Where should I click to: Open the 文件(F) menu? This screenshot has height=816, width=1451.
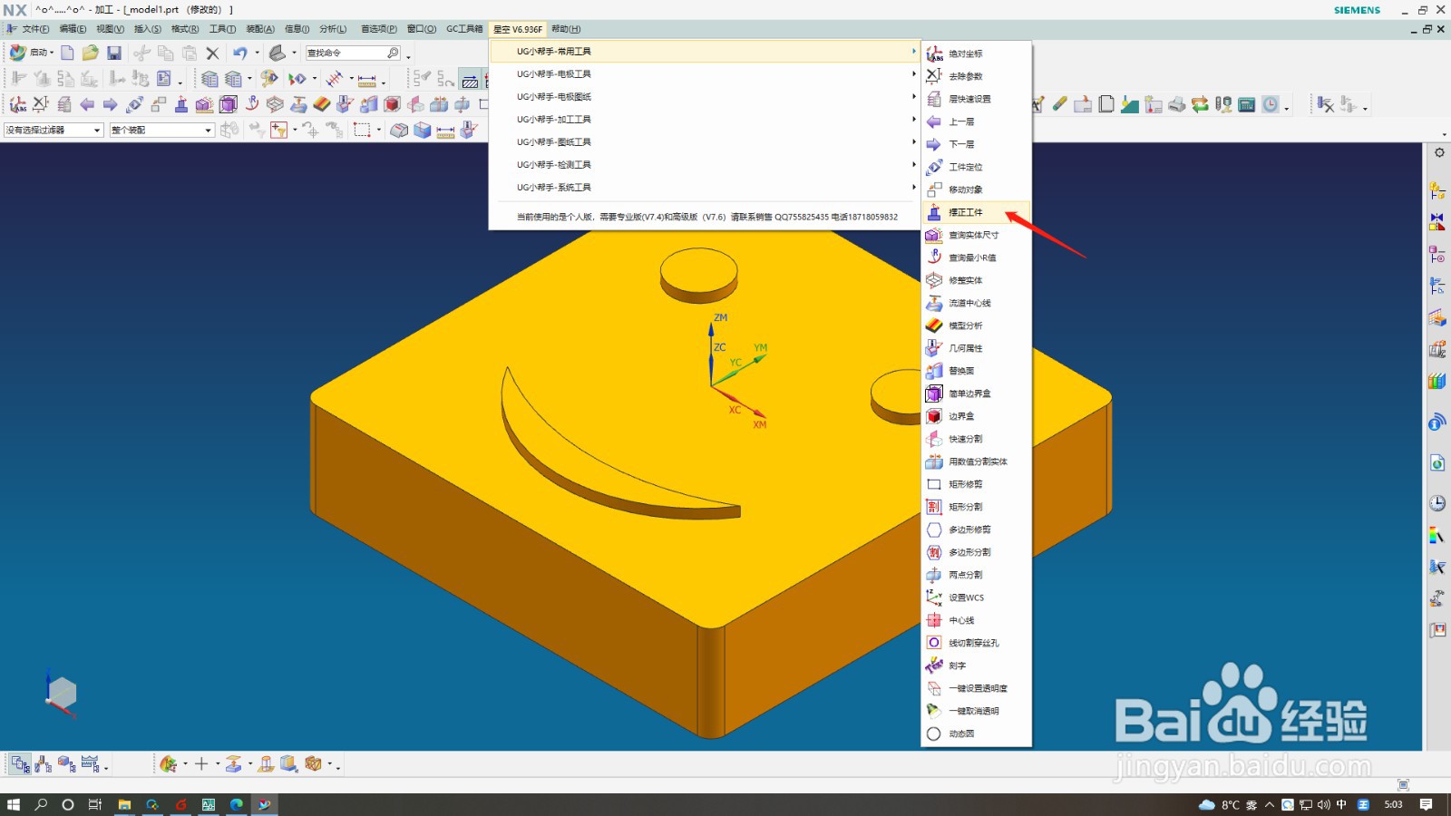coord(35,29)
